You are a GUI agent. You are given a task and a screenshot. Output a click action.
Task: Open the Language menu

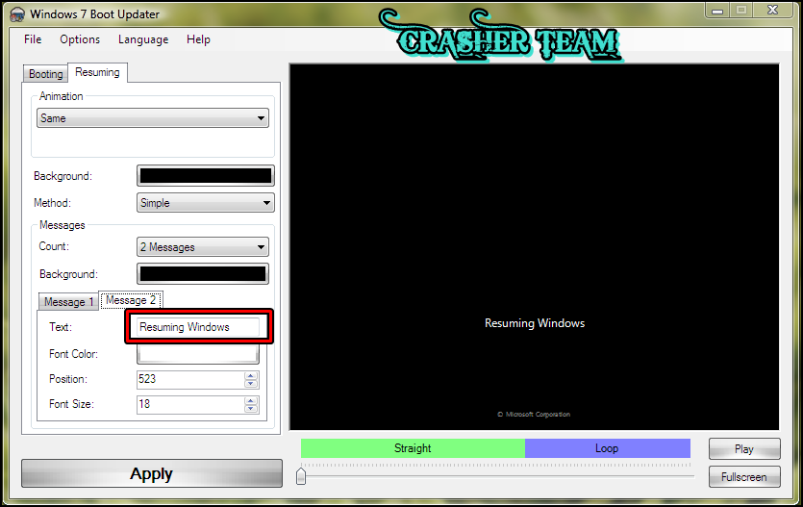(x=143, y=39)
